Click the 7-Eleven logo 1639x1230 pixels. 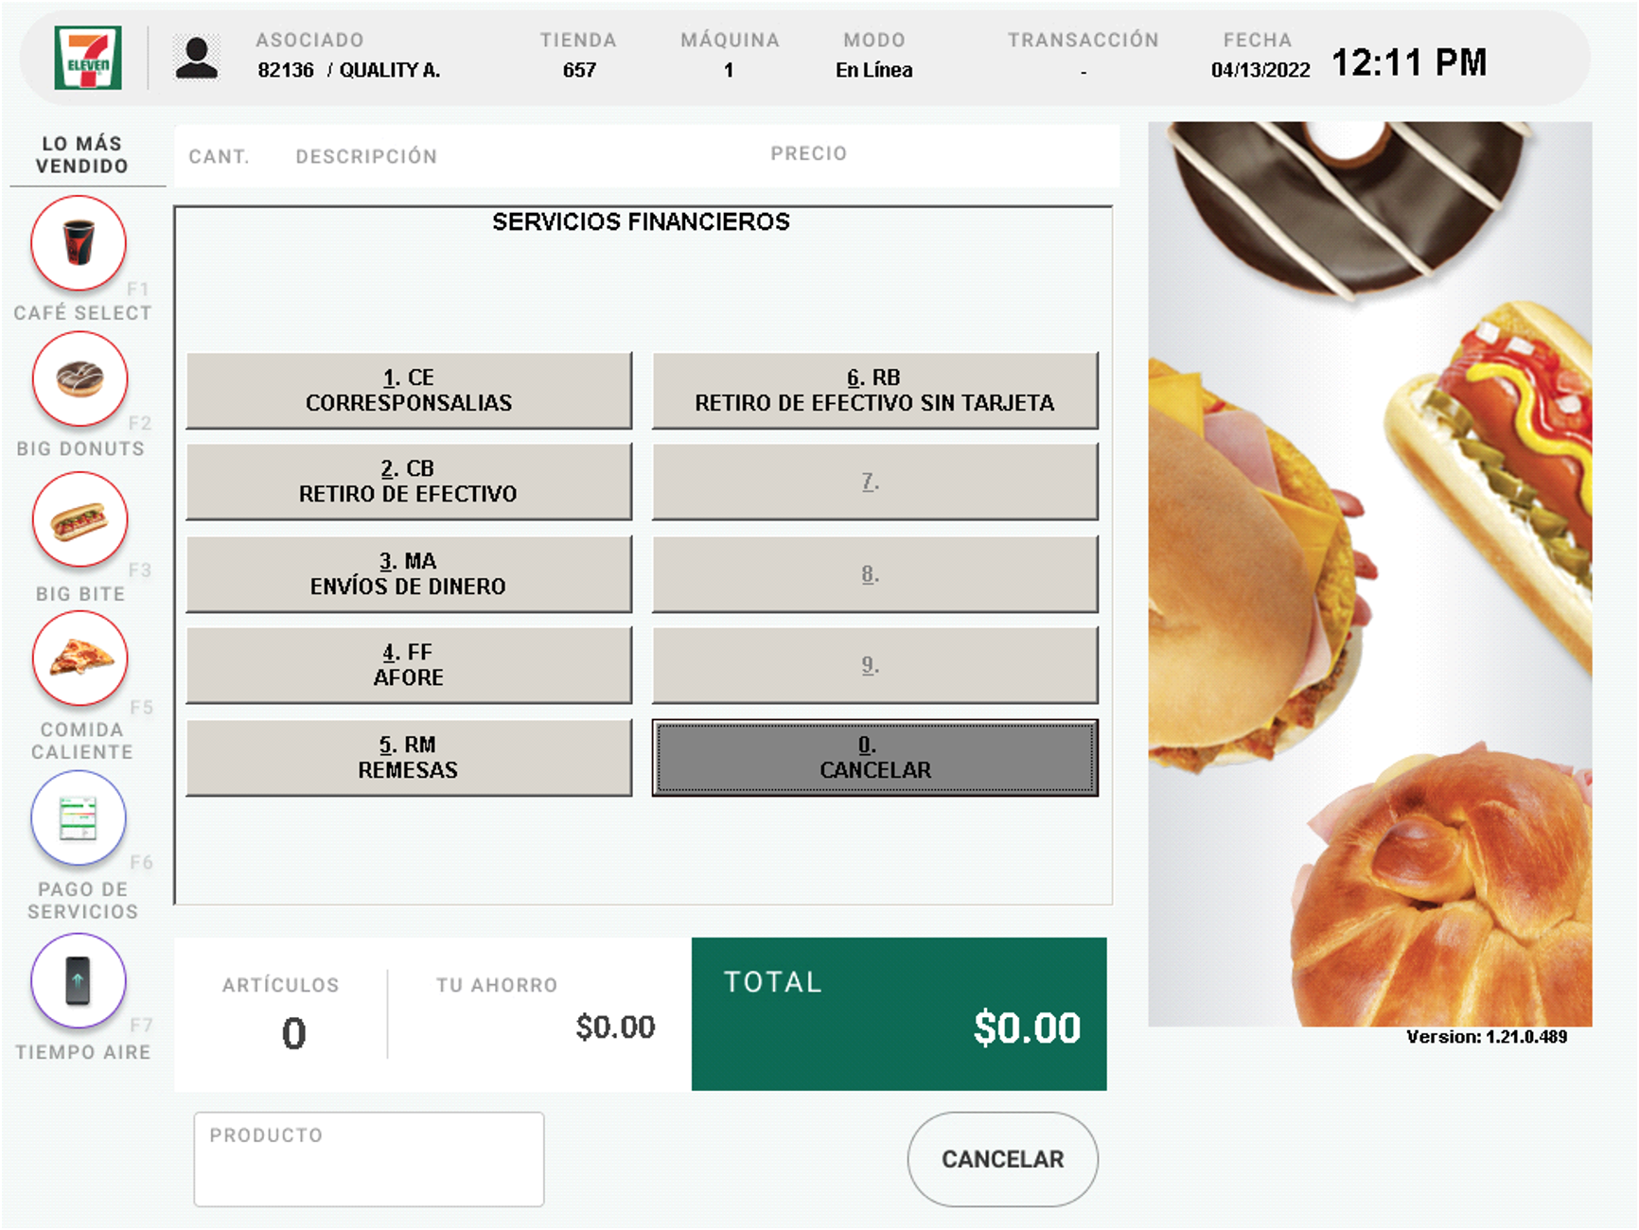tap(88, 58)
